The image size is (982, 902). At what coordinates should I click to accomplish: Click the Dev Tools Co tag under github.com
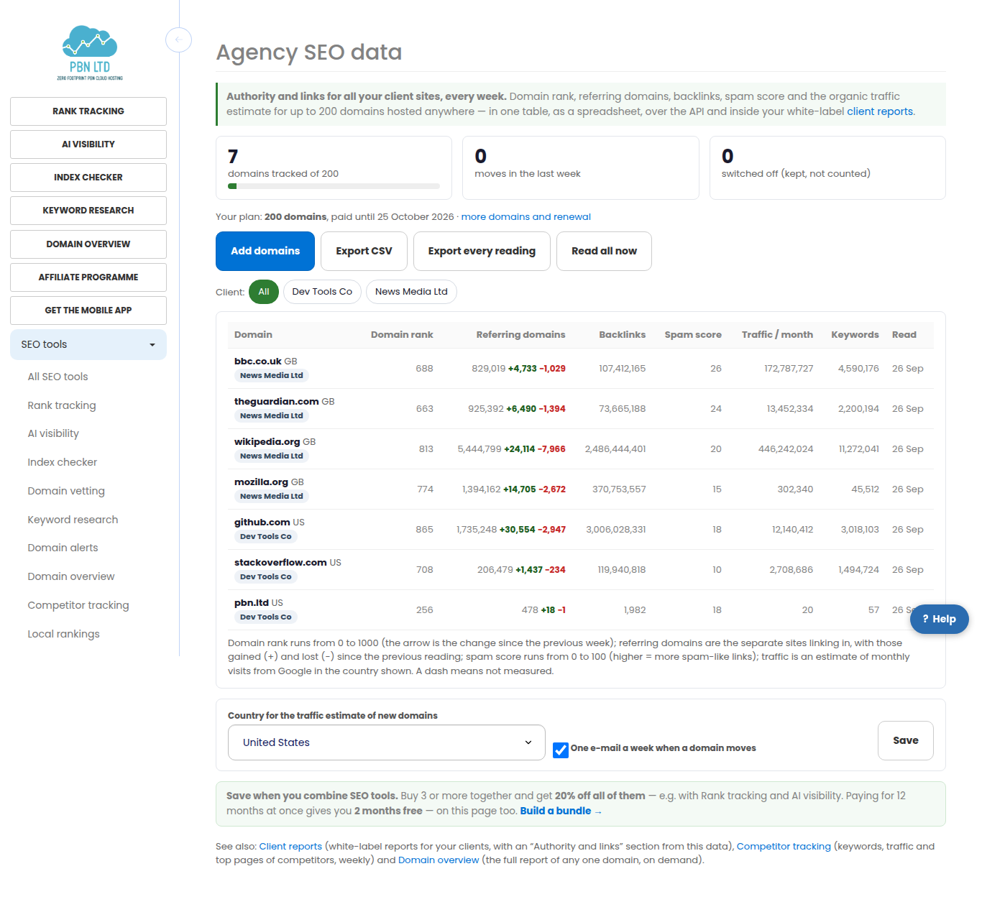point(266,537)
